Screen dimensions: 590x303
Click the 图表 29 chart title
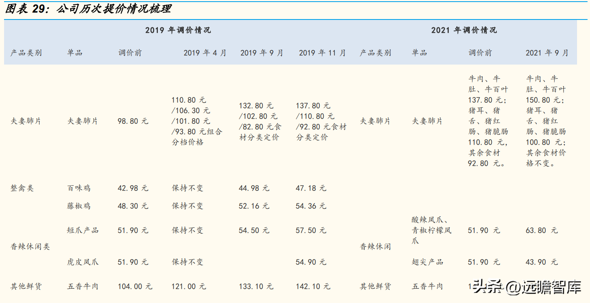point(88,9)
